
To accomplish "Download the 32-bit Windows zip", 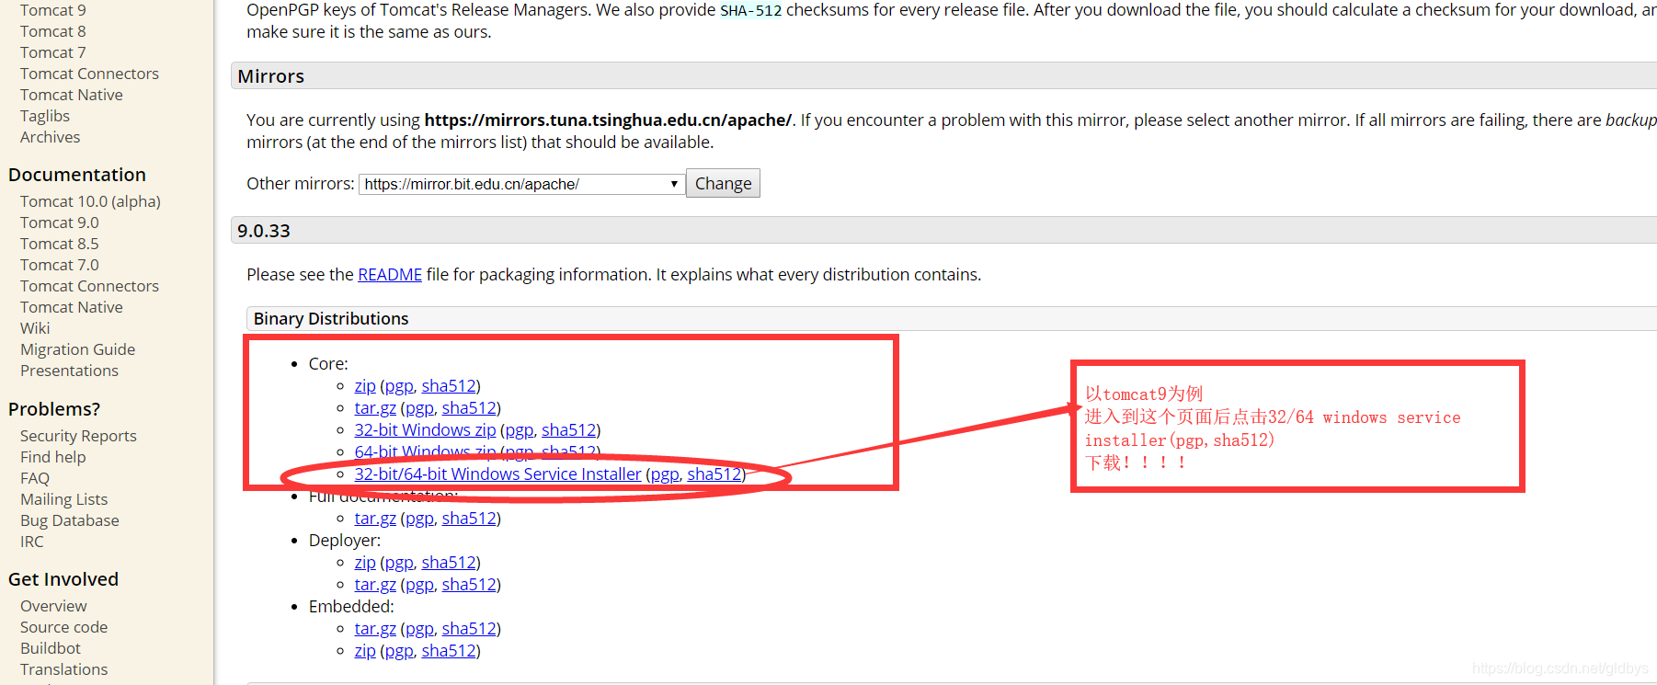I will [x=425, y=430].
